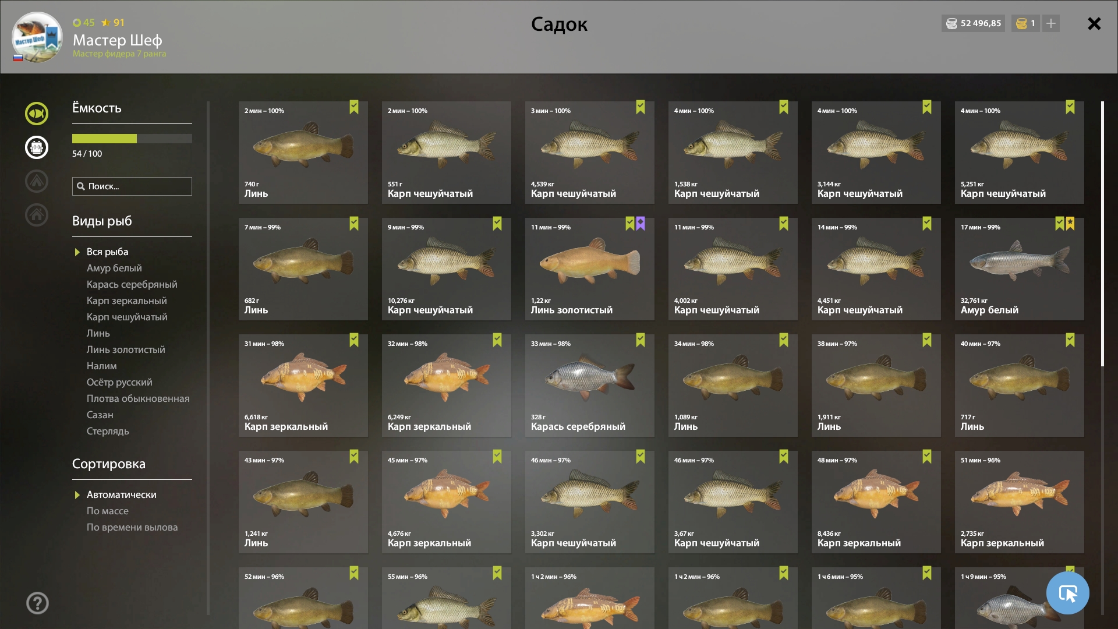
Task: Click the tent camp sidebar icon
Action: tap(36, 181)
